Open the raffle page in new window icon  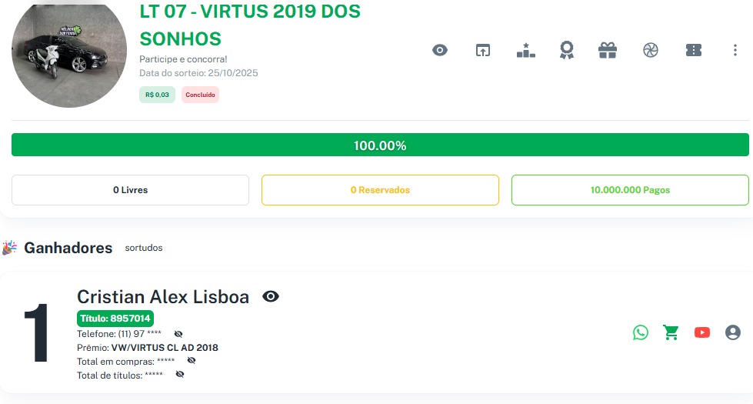point(482,51)
